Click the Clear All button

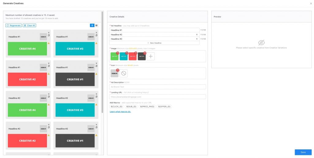tap(29, 25)
